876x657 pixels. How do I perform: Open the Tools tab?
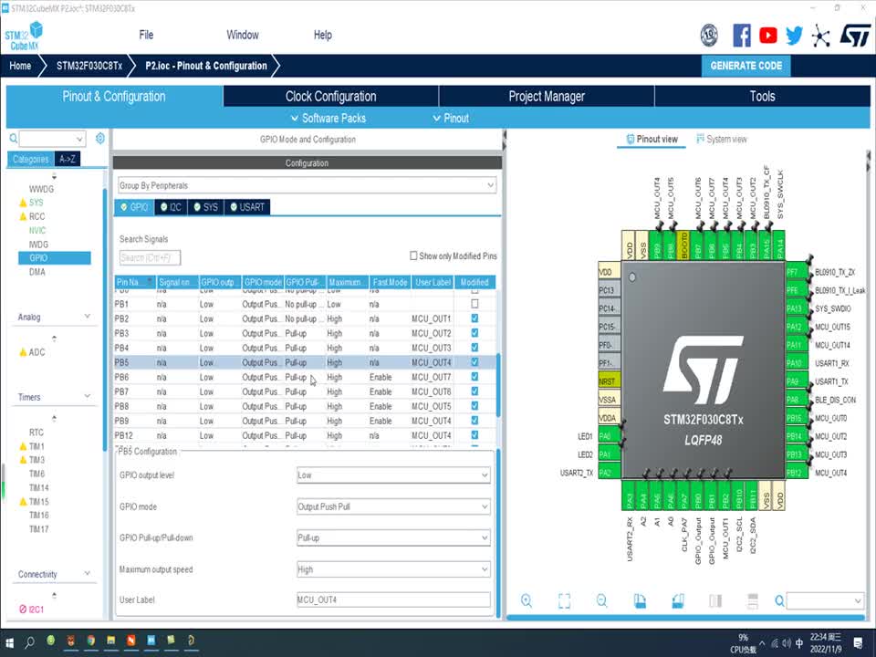762,96
